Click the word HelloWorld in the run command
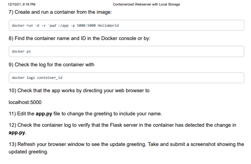The height and width of the screenshot is (164, 251). pos(108,26)
